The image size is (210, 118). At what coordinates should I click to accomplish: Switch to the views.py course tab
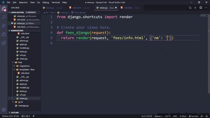tap(54, 8)
